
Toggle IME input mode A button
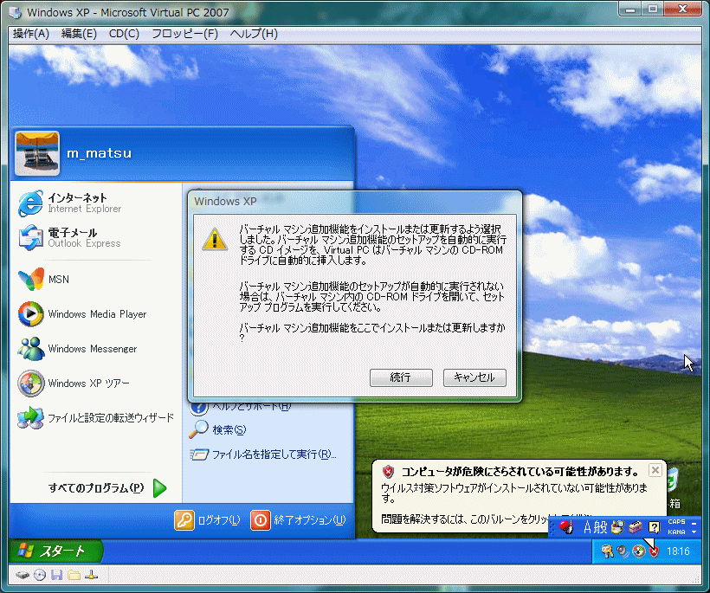tap(588, 527)
